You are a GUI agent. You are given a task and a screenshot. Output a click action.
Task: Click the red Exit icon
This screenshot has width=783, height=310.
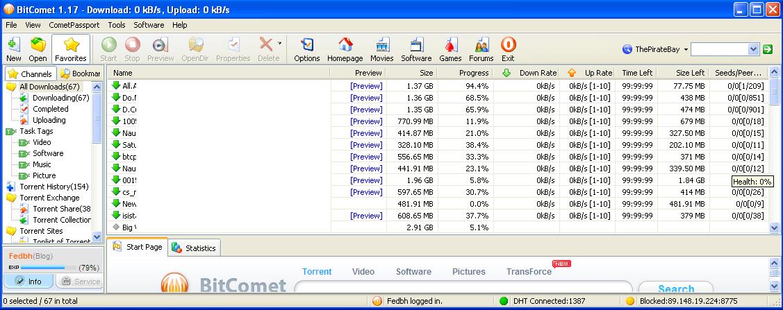[508, 45]
